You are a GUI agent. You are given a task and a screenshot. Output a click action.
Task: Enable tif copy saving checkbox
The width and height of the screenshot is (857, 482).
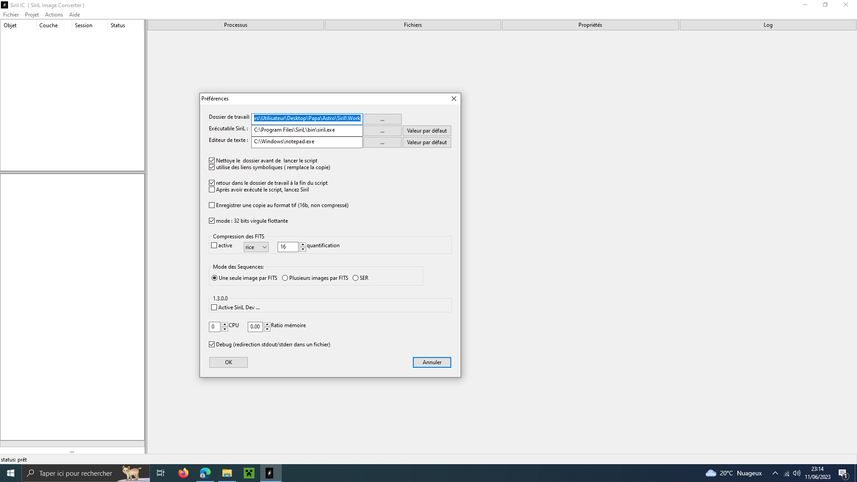tap(212, 205)
